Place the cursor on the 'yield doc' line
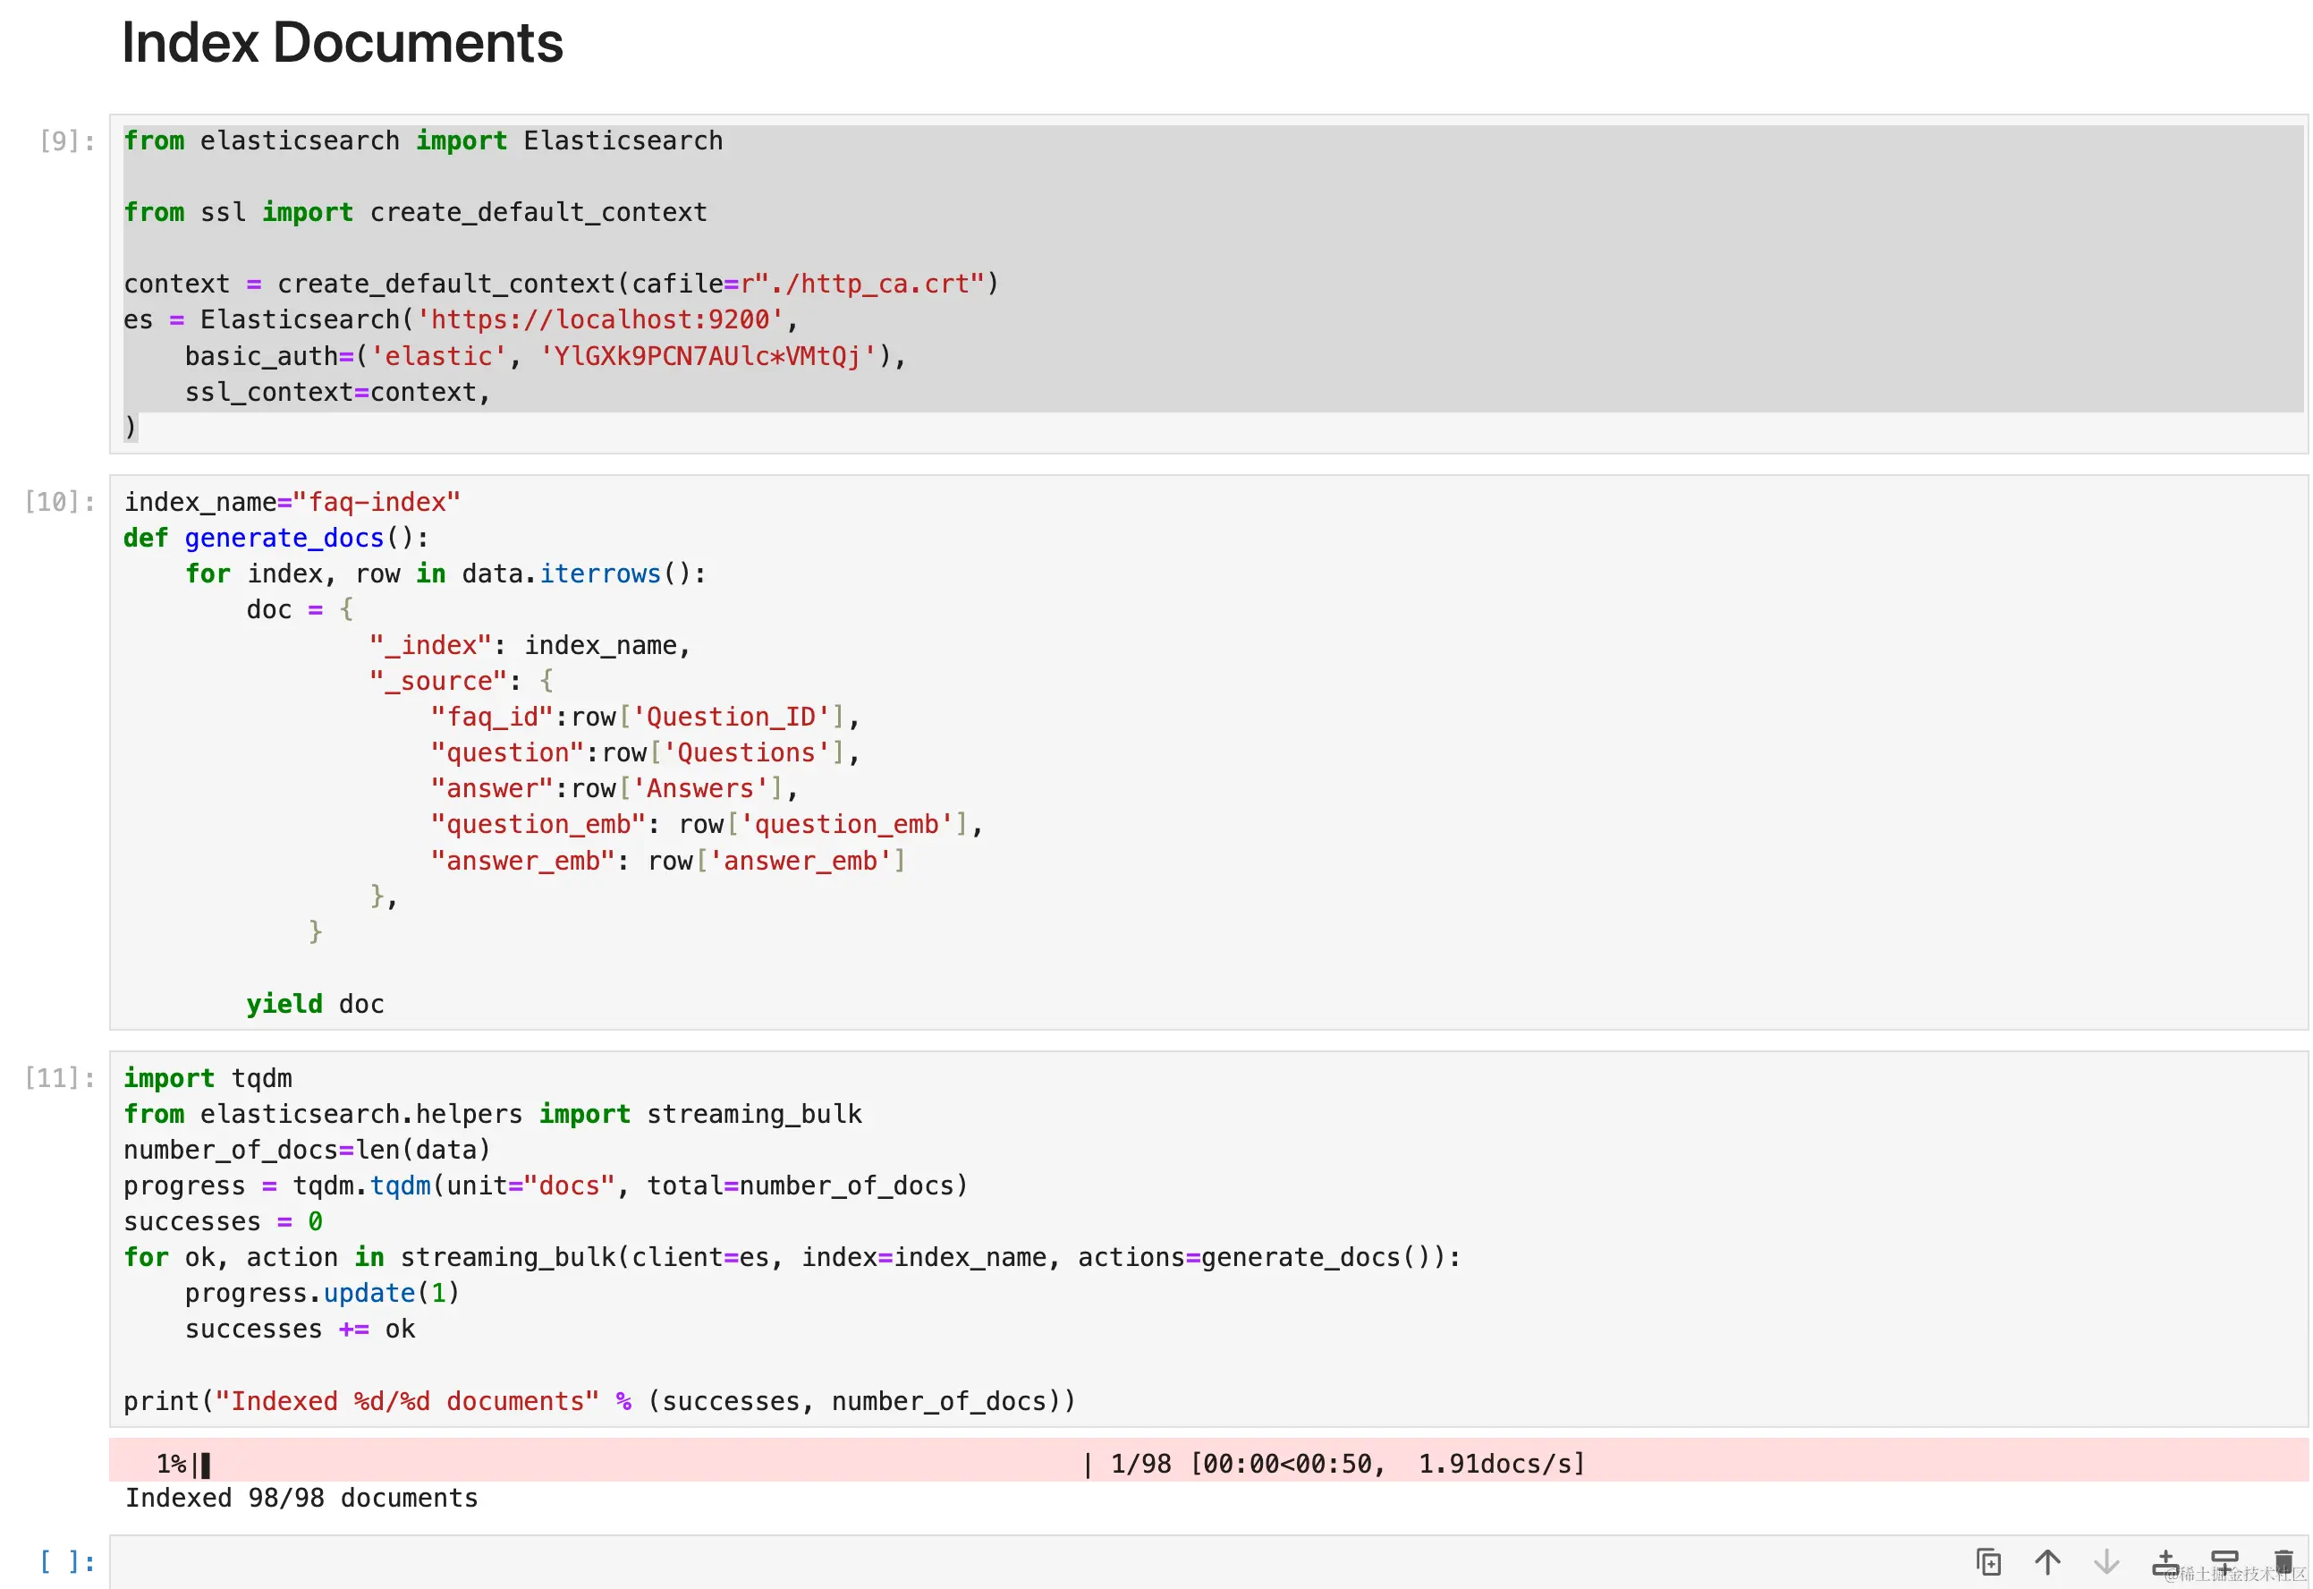Image resolution: width=2313 pixels, height=1589 pixels. click(x=316, y=1004)
